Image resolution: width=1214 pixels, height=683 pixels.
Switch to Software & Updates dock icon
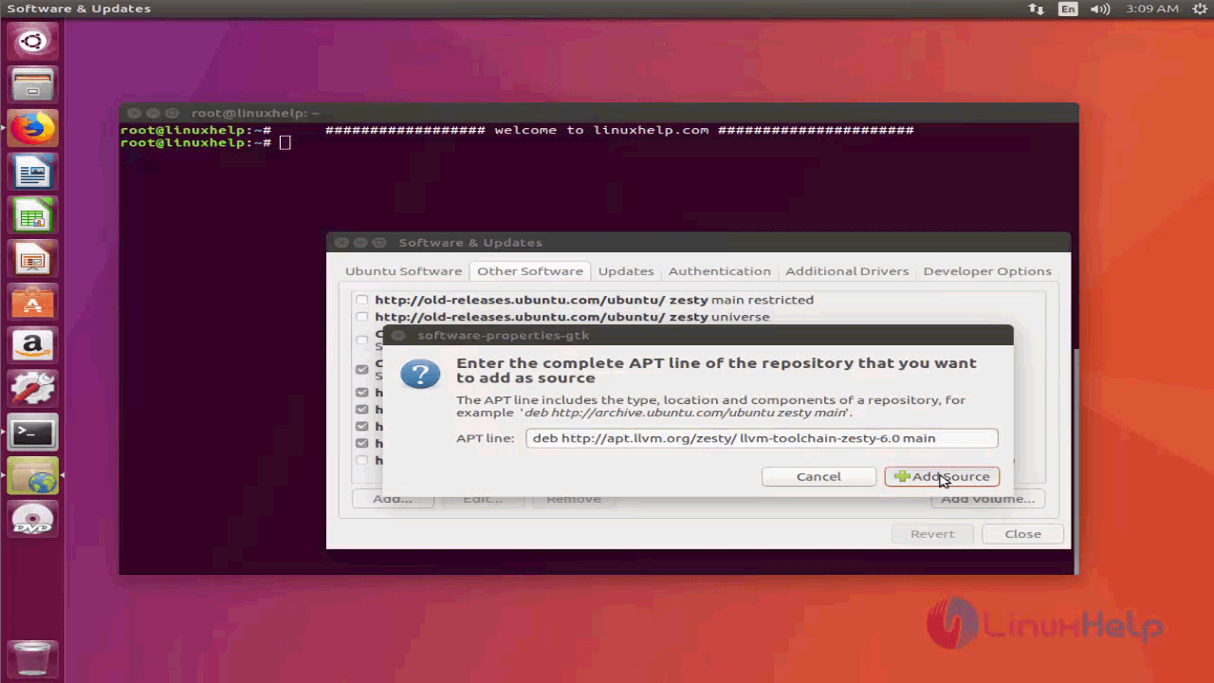[32, 477]
